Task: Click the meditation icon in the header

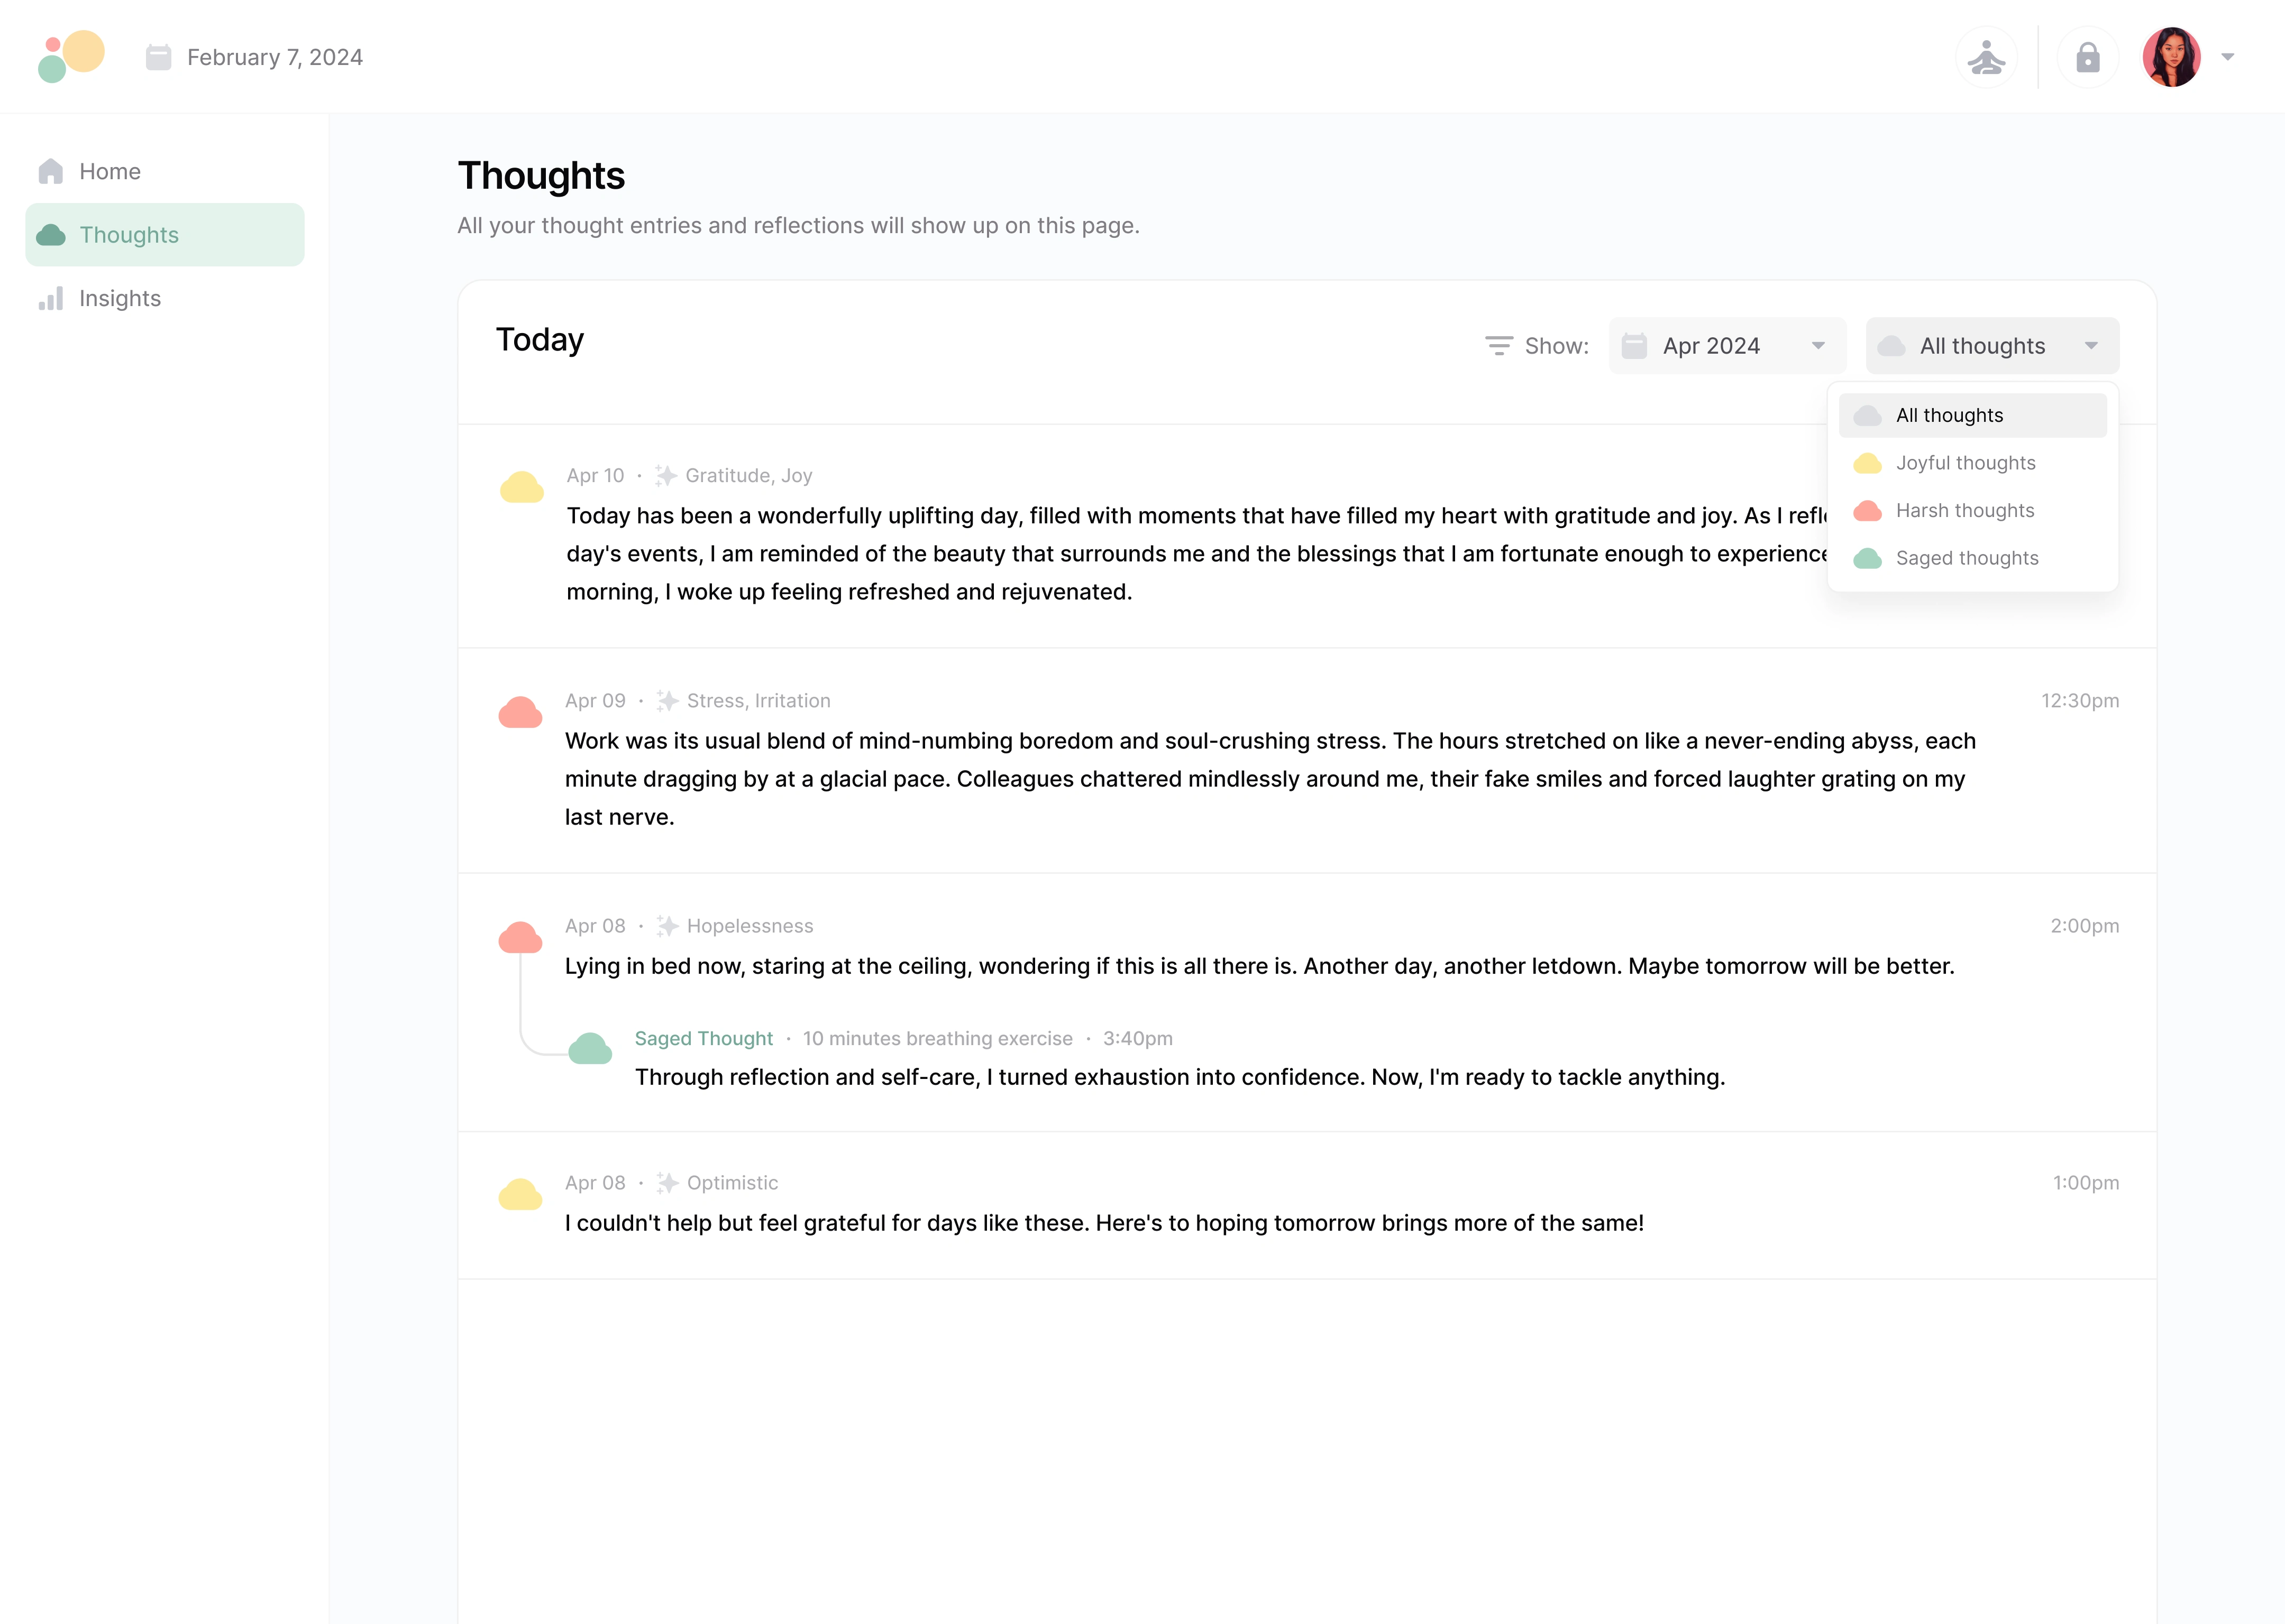Action: tap(1987, 57)
